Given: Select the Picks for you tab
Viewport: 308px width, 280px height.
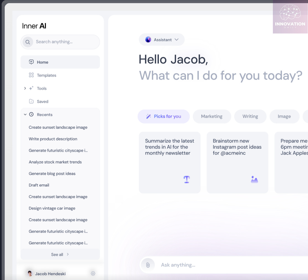Looking at the screenshot, I should click(164, 116).
